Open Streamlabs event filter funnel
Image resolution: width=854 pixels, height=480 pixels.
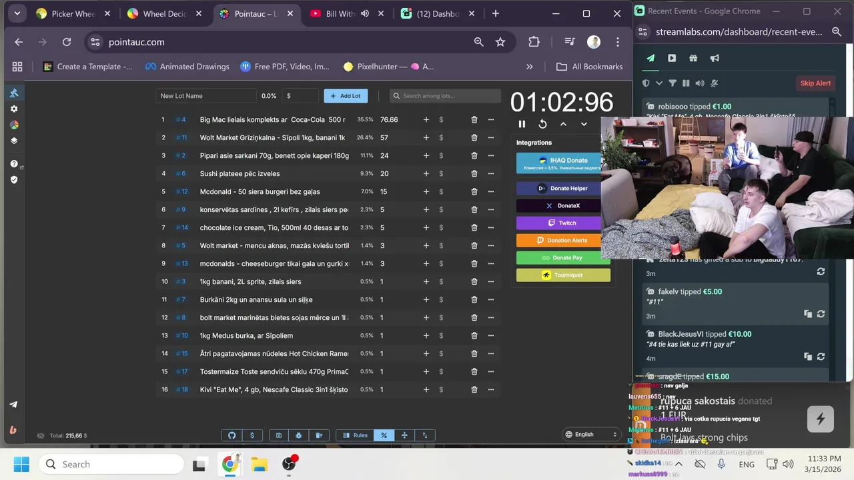point(673,83)
